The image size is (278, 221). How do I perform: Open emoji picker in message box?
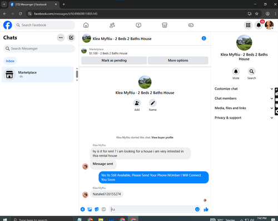197,209
